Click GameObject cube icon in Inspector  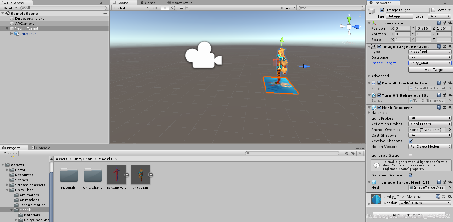pyautogui.click(x=372, y=11)
